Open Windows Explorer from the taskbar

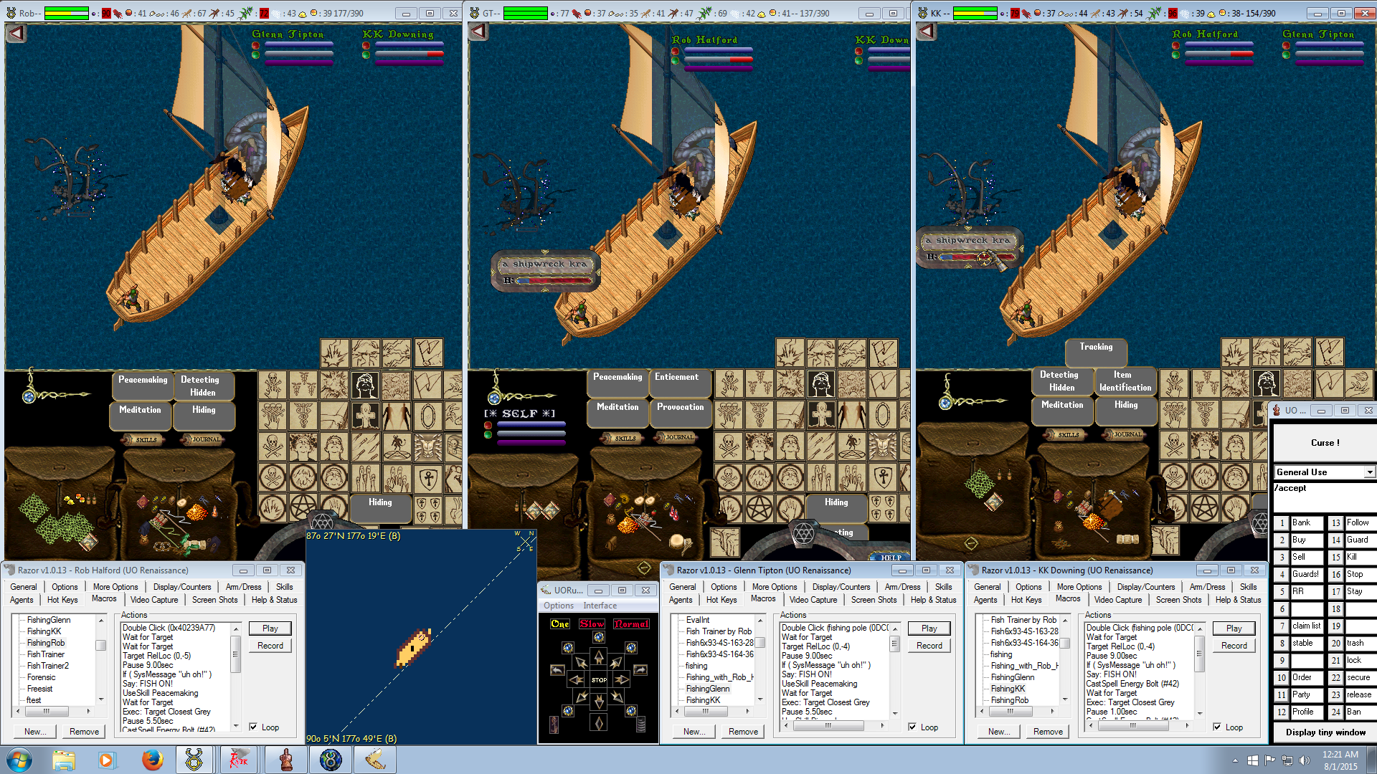point(64,760)
